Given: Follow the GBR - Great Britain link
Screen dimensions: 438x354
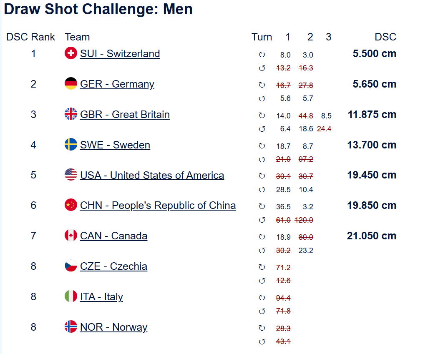Looking at the screenshot, I should 125,115.
